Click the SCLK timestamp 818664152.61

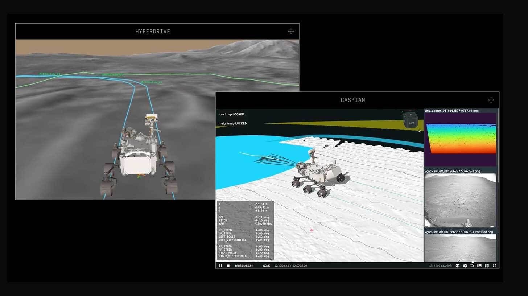[x=244, y=266]
